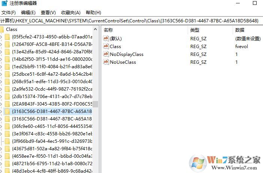Image resolution: width=263 pixels, height=173 pixels.
Task: Open the 收藏夹(A) menu
Action: 70,13
